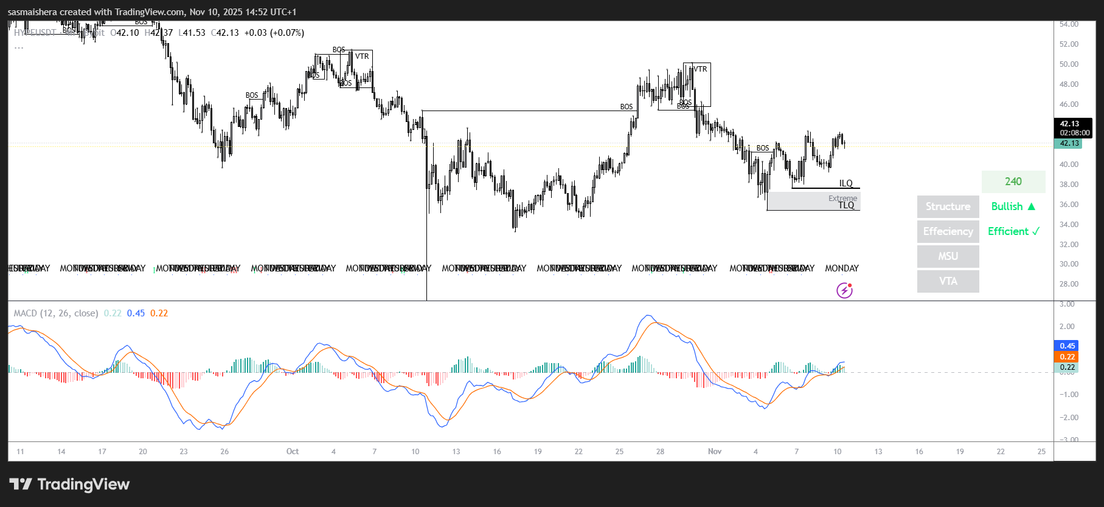Click the 'C42.13' close price value

[x=225, y=33]
